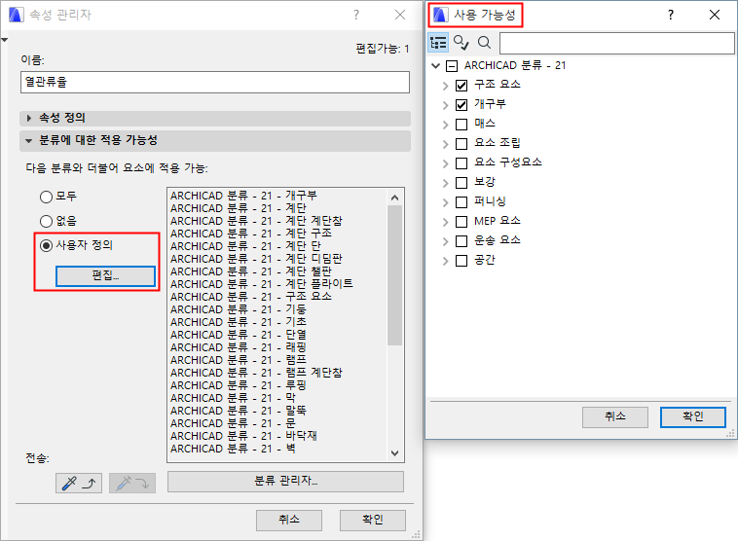Screen dimensions: 738x541
Task: Uncheck the 구조 요소 checkbox
Action: pyautogui.click(x=461, y=86)
